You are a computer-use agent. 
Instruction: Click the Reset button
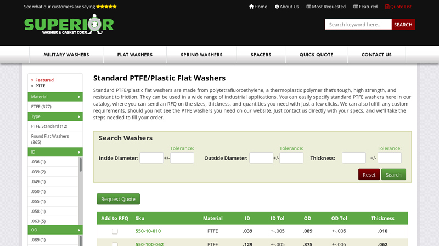pos(369,174)
